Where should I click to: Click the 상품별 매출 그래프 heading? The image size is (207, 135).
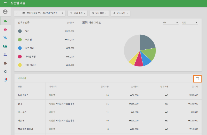91,22
